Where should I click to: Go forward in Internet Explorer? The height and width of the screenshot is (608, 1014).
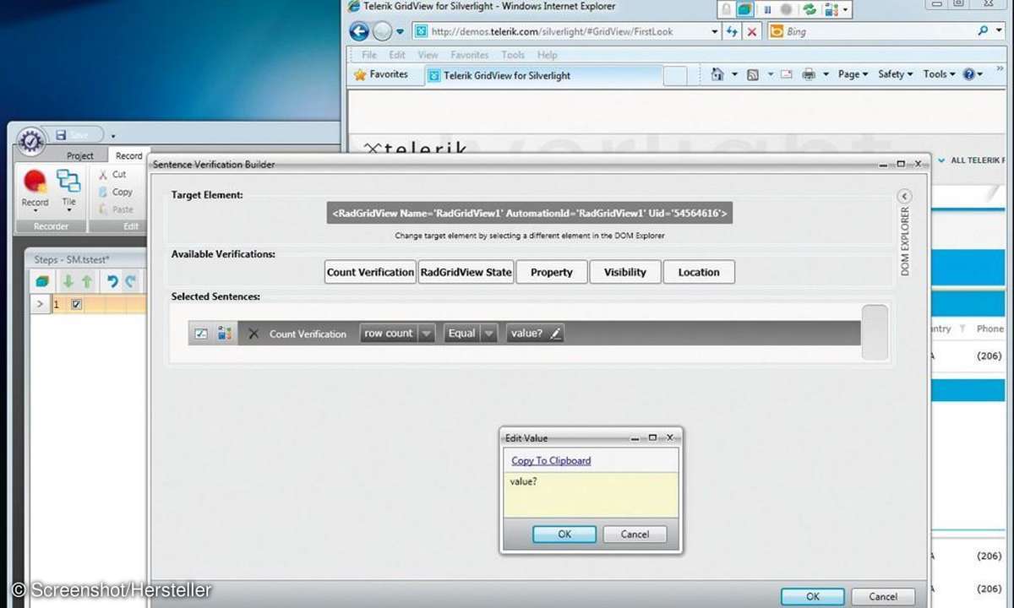pyautogui.click(x=383, y=32)
